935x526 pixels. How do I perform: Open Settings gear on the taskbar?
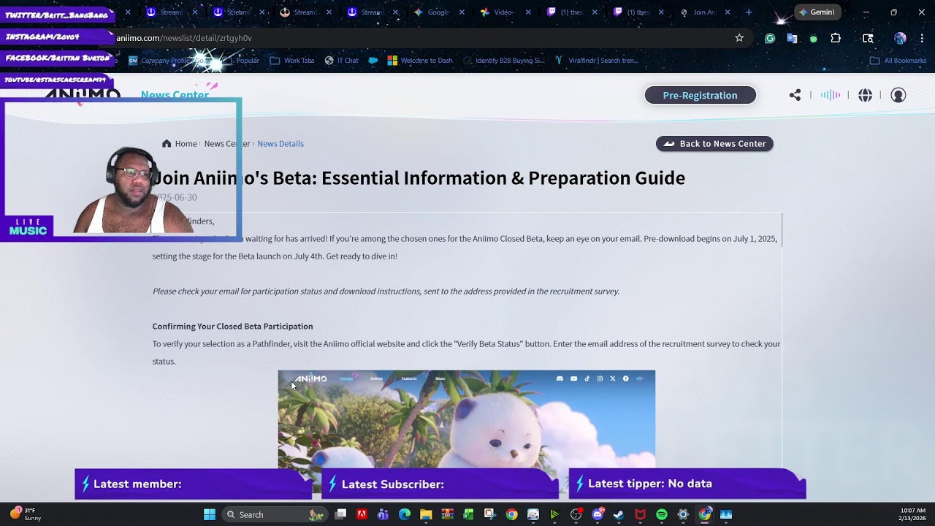[x=683, y=514]
